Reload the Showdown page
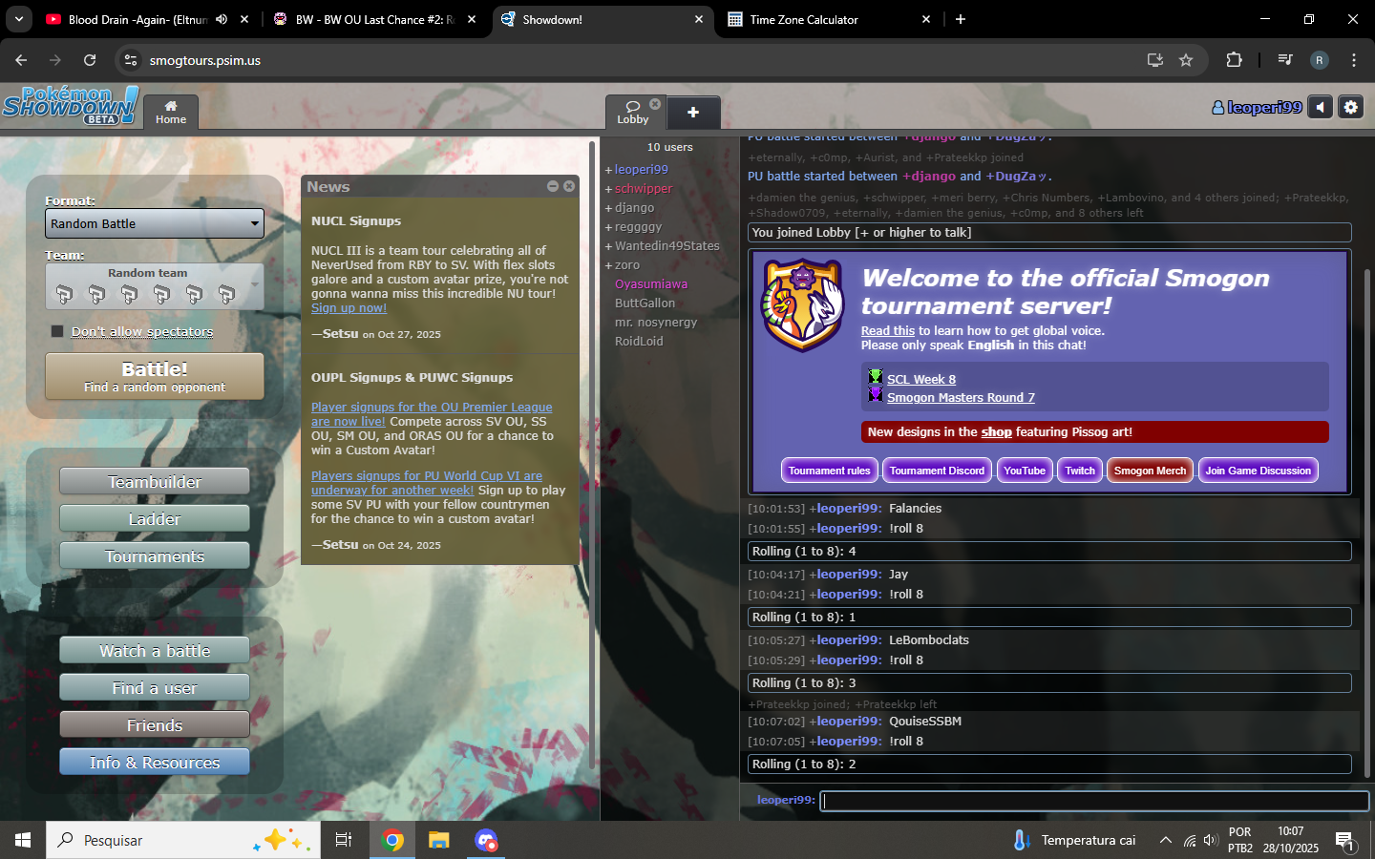 point(90,60)
